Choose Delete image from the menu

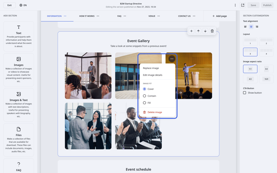click(x=153, y=112)
